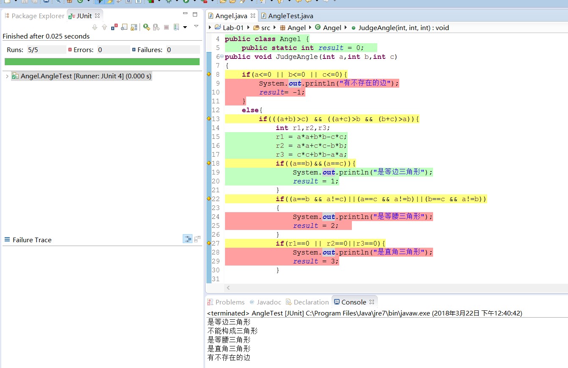Open the JUnit view menu triangle
This screenshot has height=368, width=568.
coord(196,26)
